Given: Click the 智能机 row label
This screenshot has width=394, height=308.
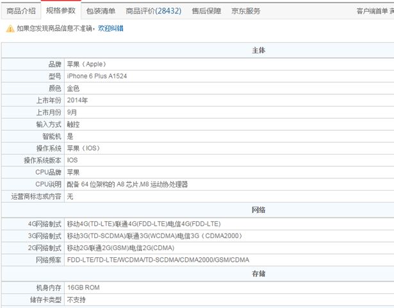Looking at the screenshot, I should click(52, 136).
